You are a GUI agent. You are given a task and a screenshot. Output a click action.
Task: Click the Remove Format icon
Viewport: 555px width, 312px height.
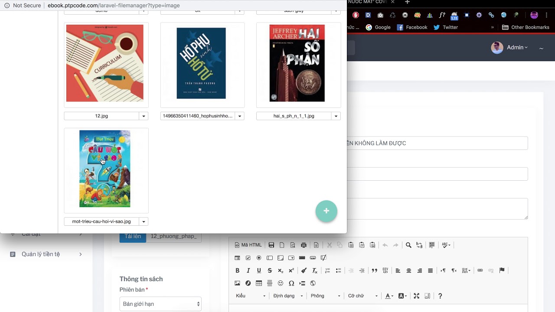coord(315,270)
